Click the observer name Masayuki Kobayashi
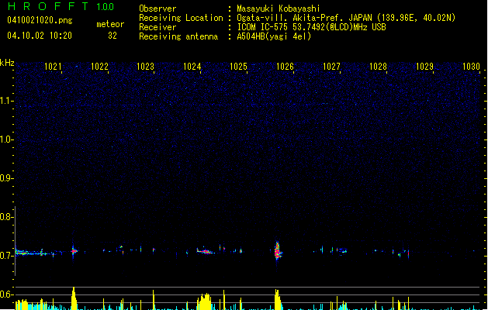The image size is (488, 310). (278, 9)
